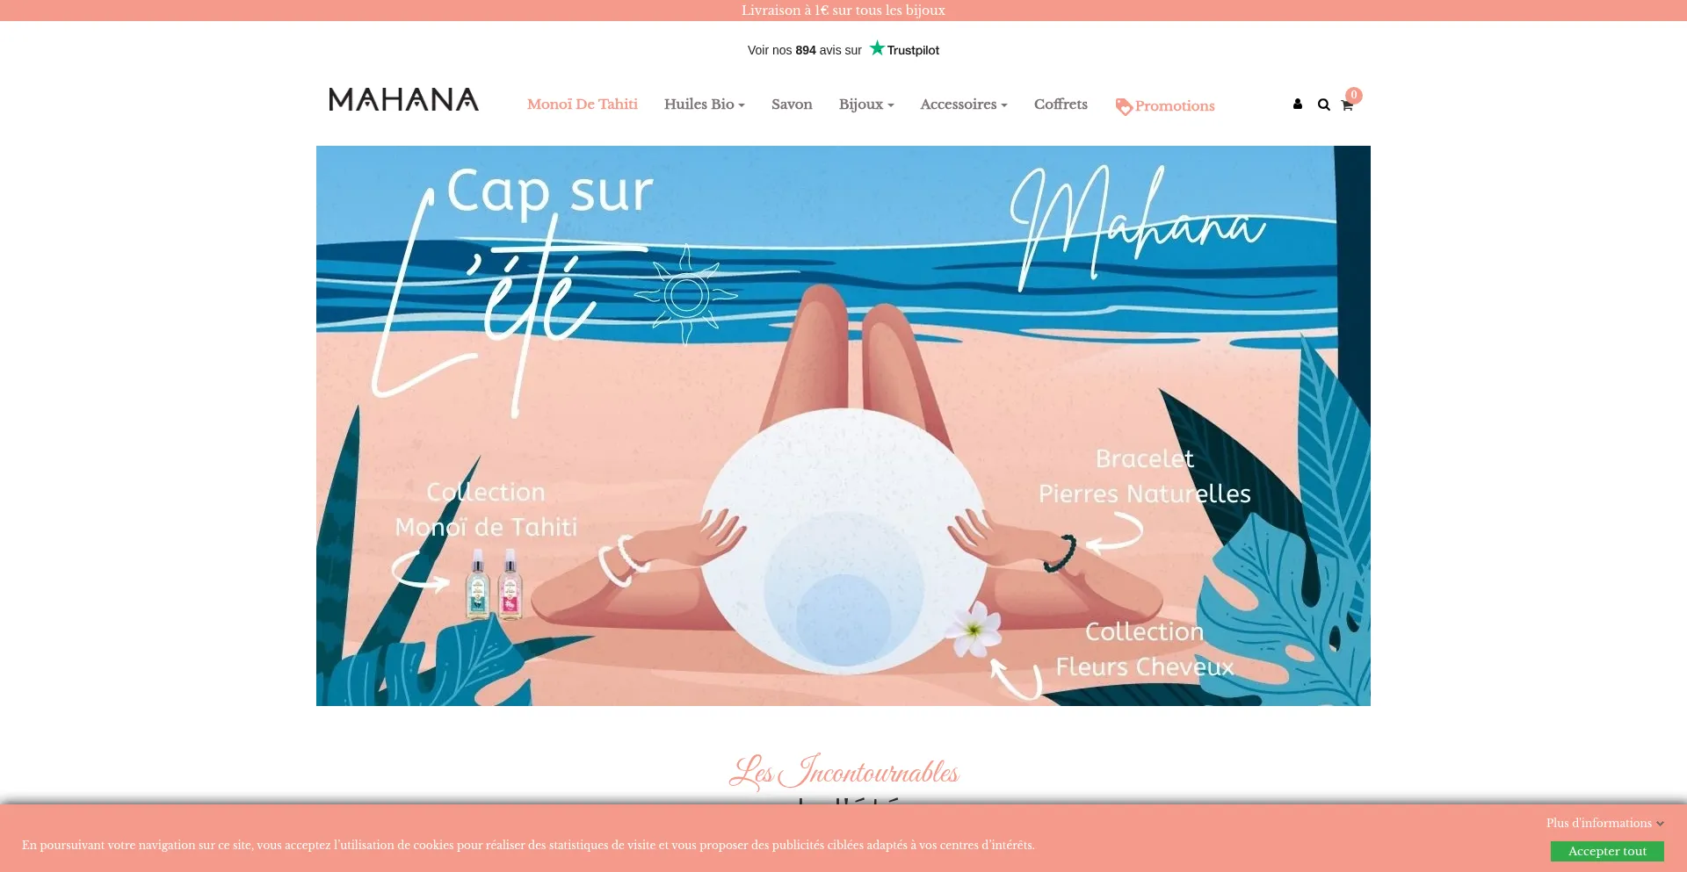Image resolution: width=1687 pixels, height=872 pixels.
Task: Click the Accepter tout button
Action: (x=1607, y=851)
